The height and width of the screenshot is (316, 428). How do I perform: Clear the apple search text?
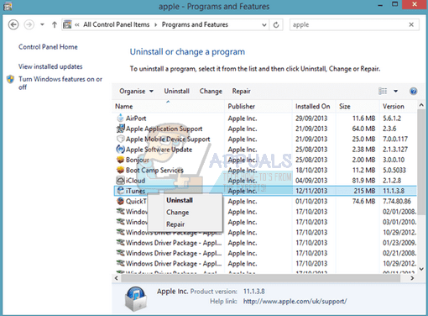click(x=411, y=24)
